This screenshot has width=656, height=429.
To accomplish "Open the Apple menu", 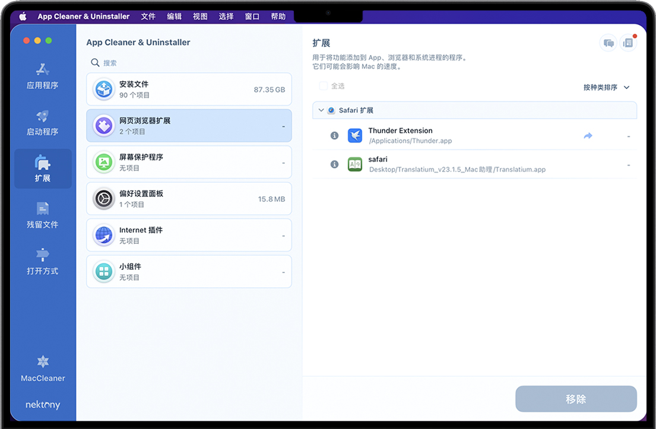I will click(23, 17).
